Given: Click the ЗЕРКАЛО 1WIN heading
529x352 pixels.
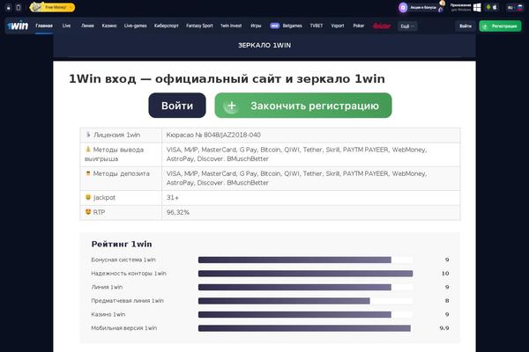Looking at the screenshot, I should point(264,45).
